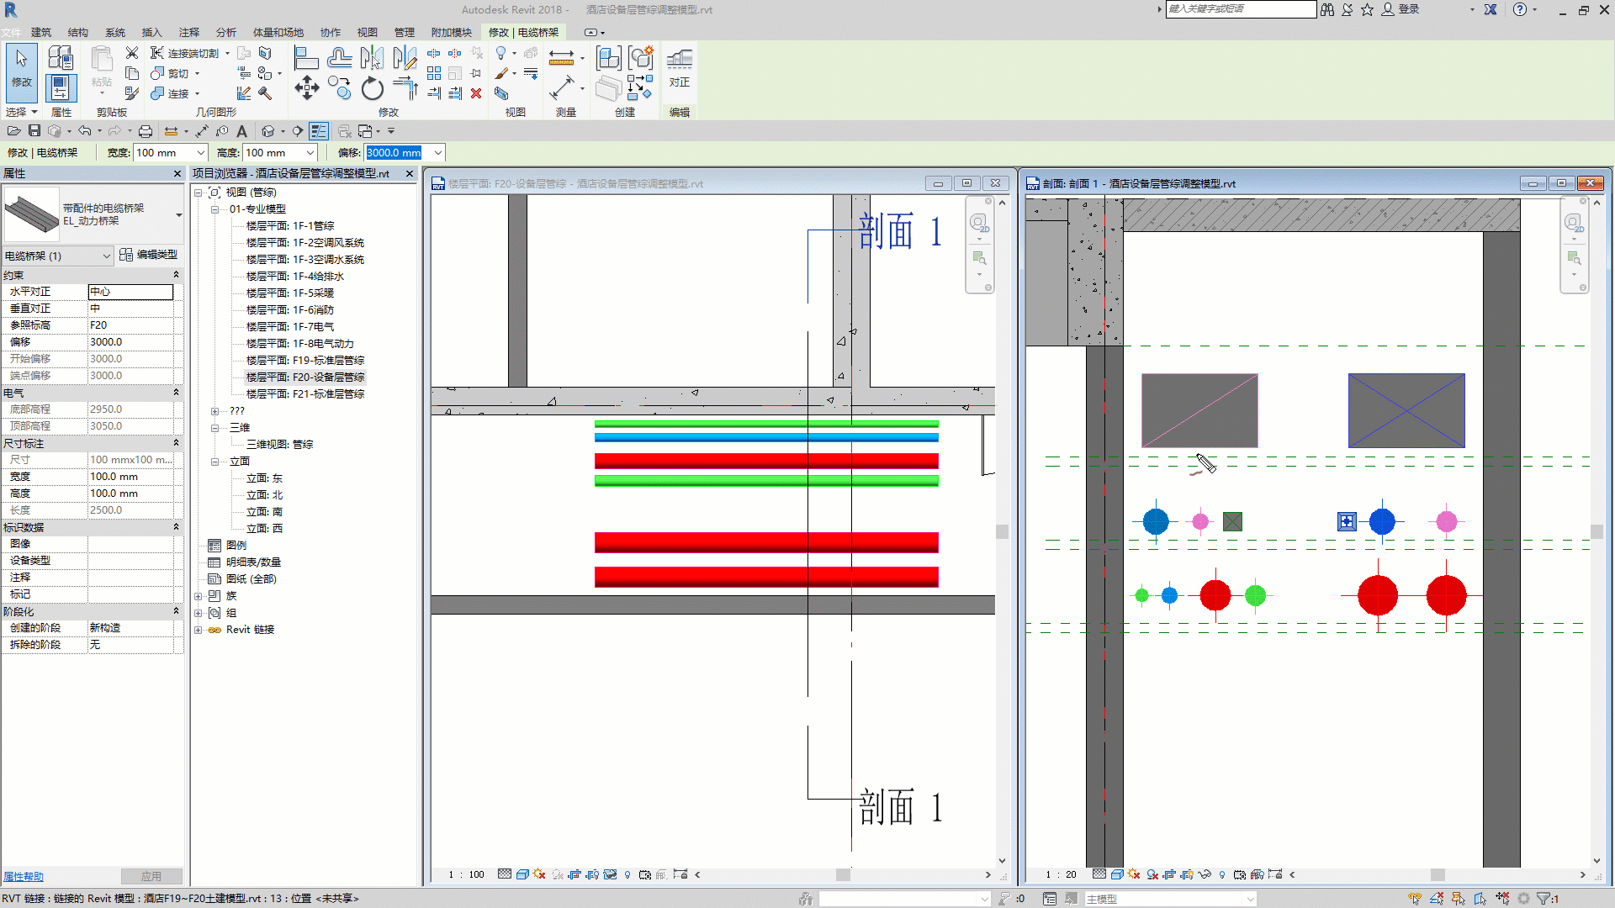Click the Text 'A' quick access icon
Image resolution: width=1615 pixels, height=908 pixels.
coord(241,131)
